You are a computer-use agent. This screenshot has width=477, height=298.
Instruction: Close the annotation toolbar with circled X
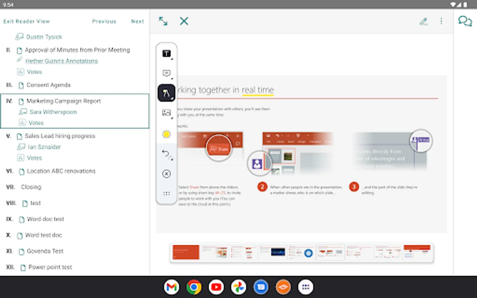pyautogui.click(x=166, y=174)
